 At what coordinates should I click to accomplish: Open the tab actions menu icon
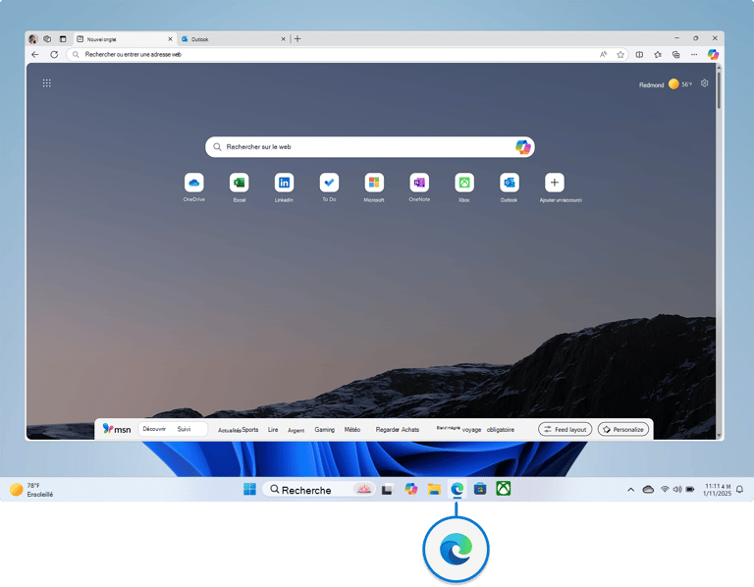click(63, 39)
